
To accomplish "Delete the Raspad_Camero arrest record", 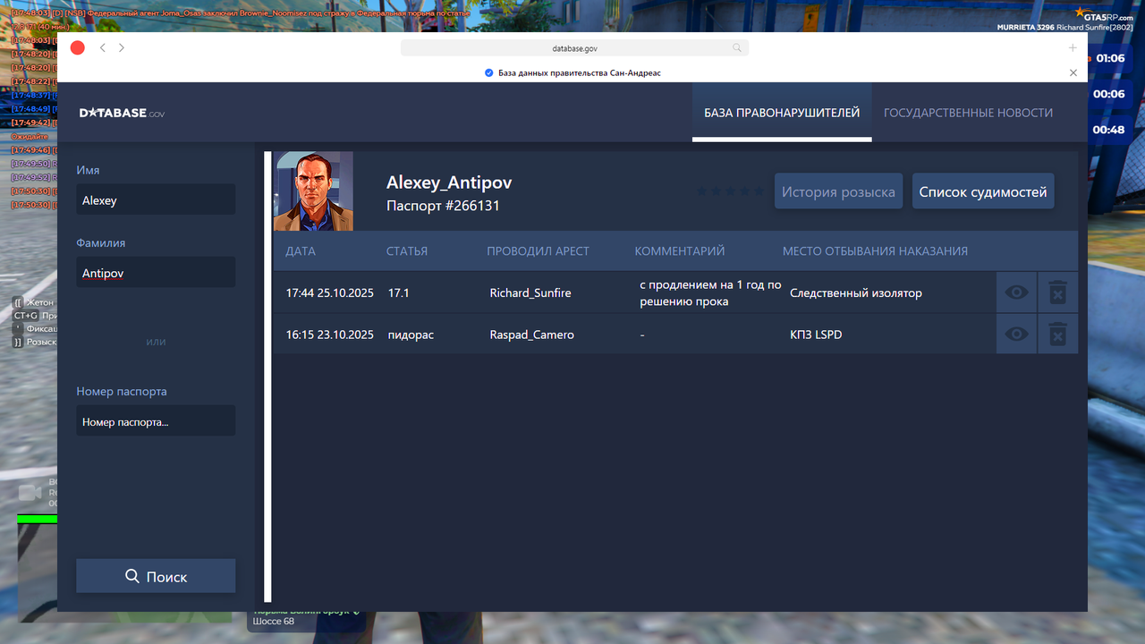I will tap(1057, 334).
